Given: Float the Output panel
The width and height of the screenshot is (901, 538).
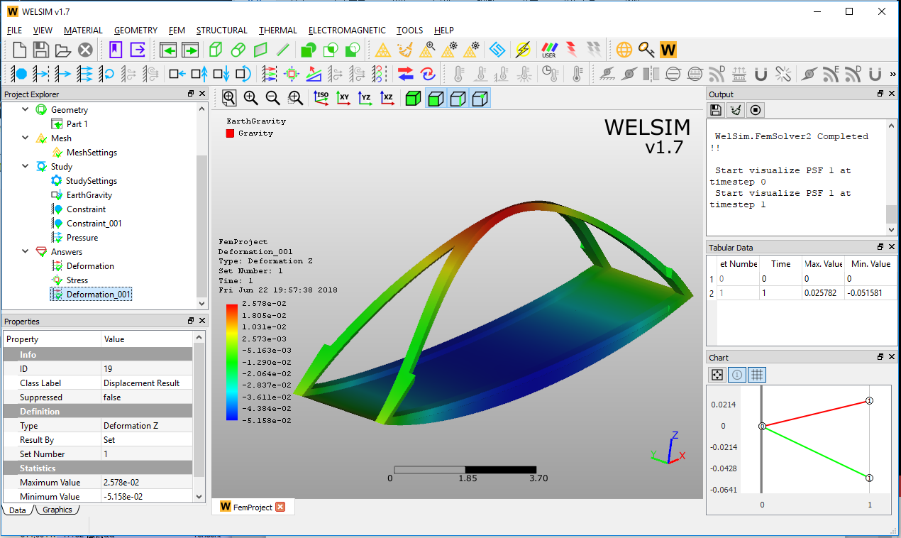Looking at the screenshot, I should click(x=880, y=94).
